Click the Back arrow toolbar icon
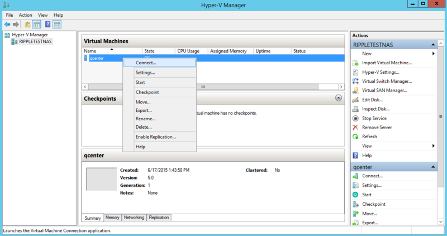Viewport: 447px width, 236px height. pyautogui.click(x=7, y=25)
